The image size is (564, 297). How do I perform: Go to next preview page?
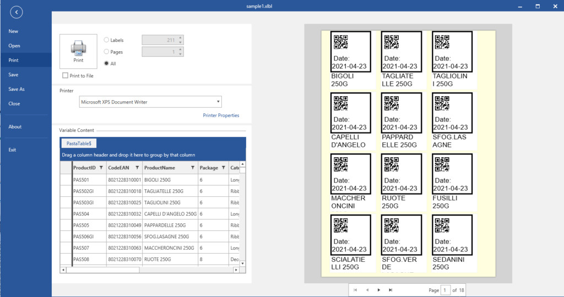coord(379,290)
